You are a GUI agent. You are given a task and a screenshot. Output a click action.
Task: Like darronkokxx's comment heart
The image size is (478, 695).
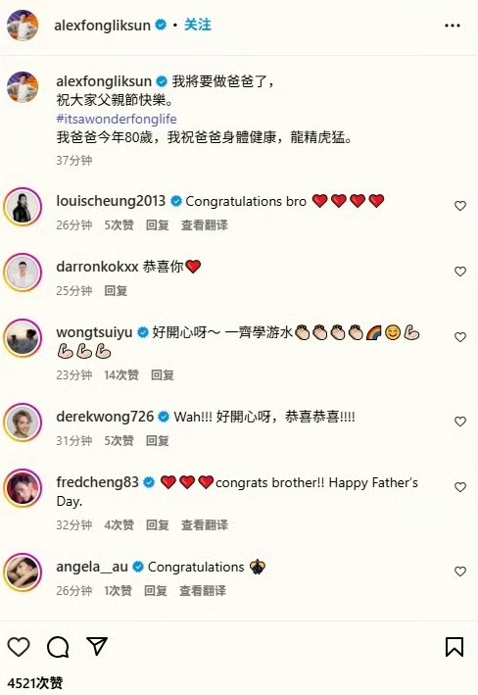[460, 272]
